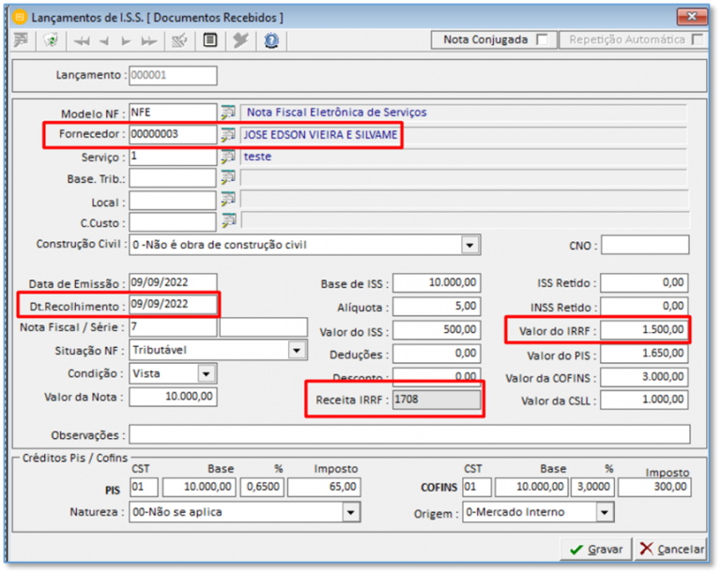Open the Natureza dropdown list
Image resolution: width=721 pixels, height=574 pixels.
(x=351, y=512)
